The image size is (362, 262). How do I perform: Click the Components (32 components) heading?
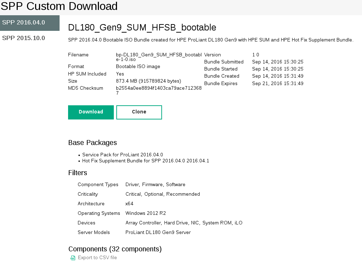tap(115, 249)
